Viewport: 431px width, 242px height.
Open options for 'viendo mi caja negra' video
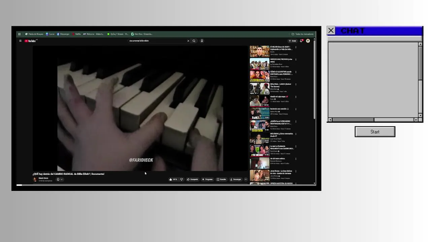coord(296,97)
